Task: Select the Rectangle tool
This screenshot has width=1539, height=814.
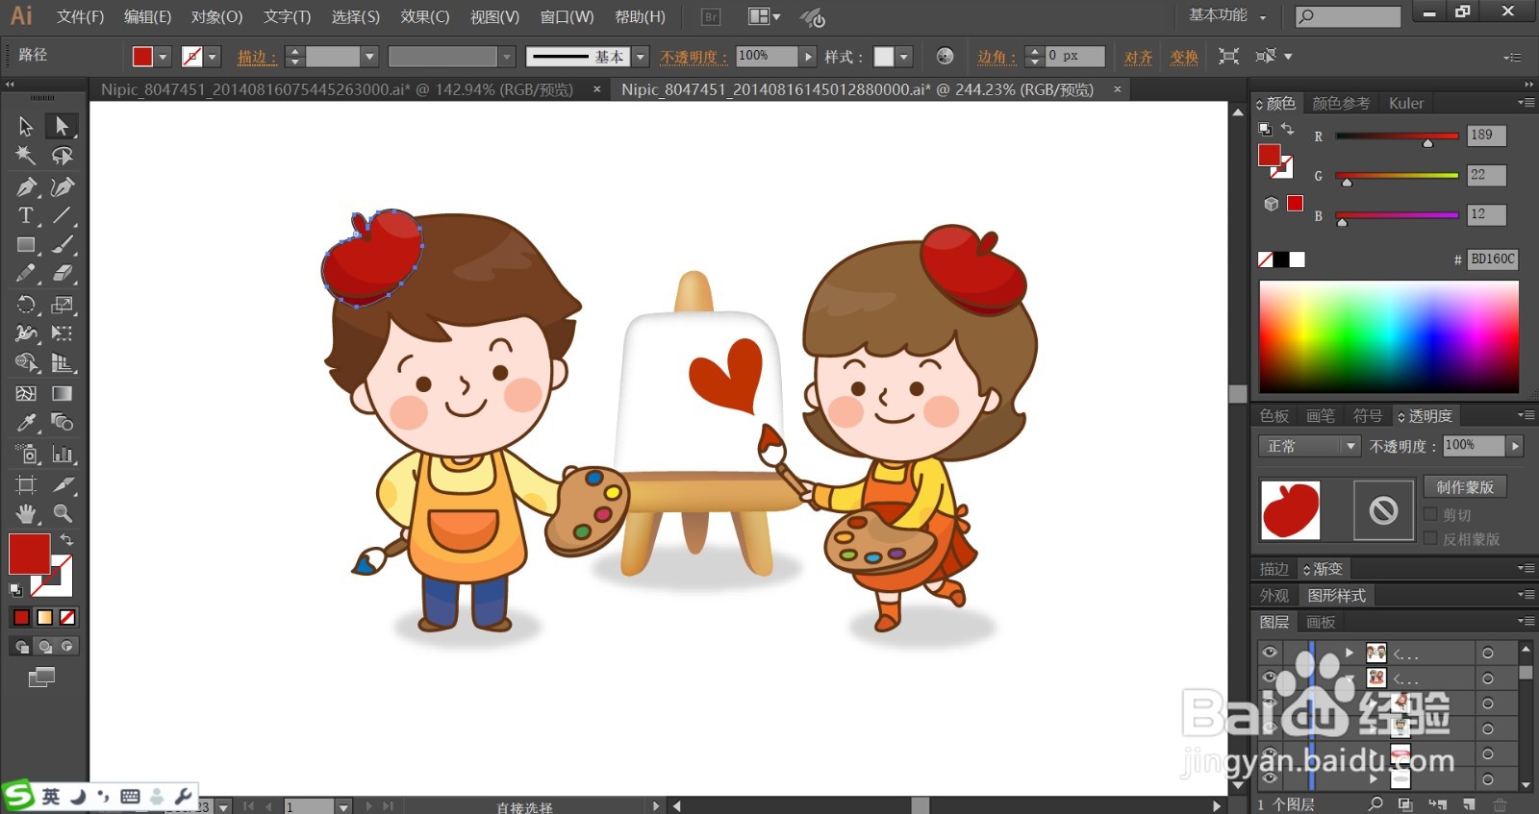Action: 26,245
